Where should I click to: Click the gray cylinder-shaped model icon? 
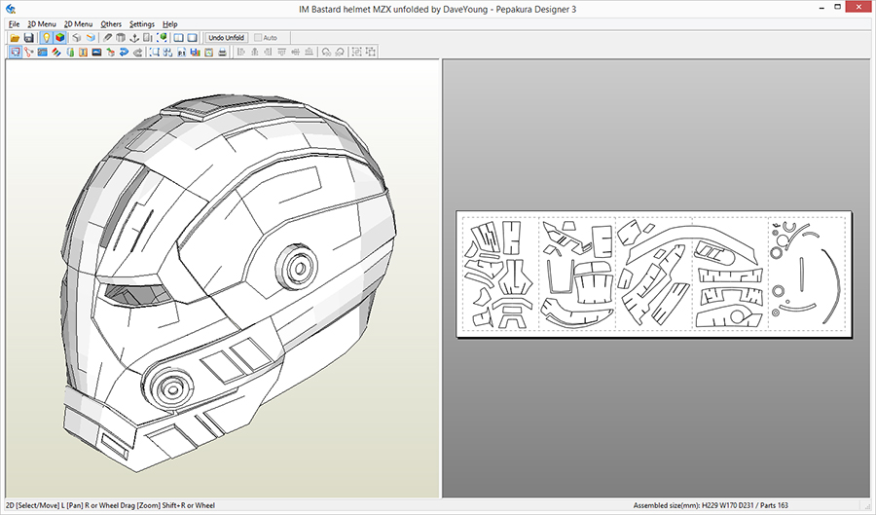(x=121, y=38)
